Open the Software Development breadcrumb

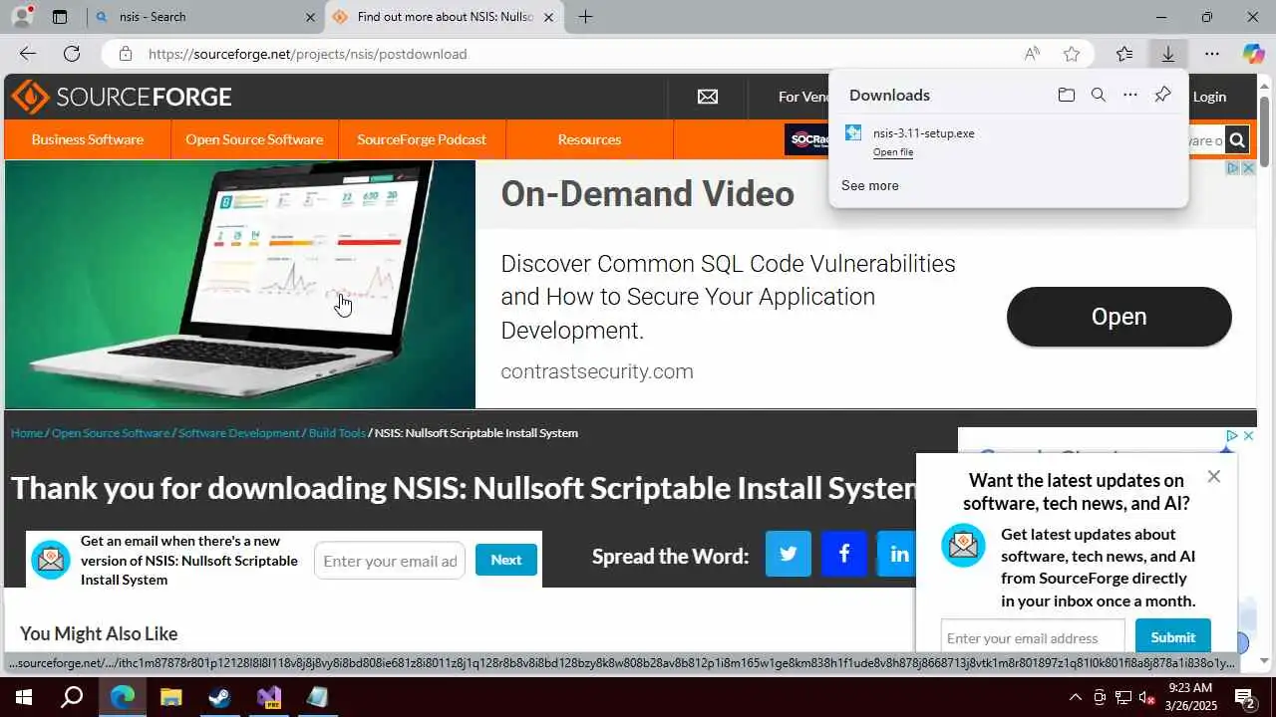tap(239, 432)
